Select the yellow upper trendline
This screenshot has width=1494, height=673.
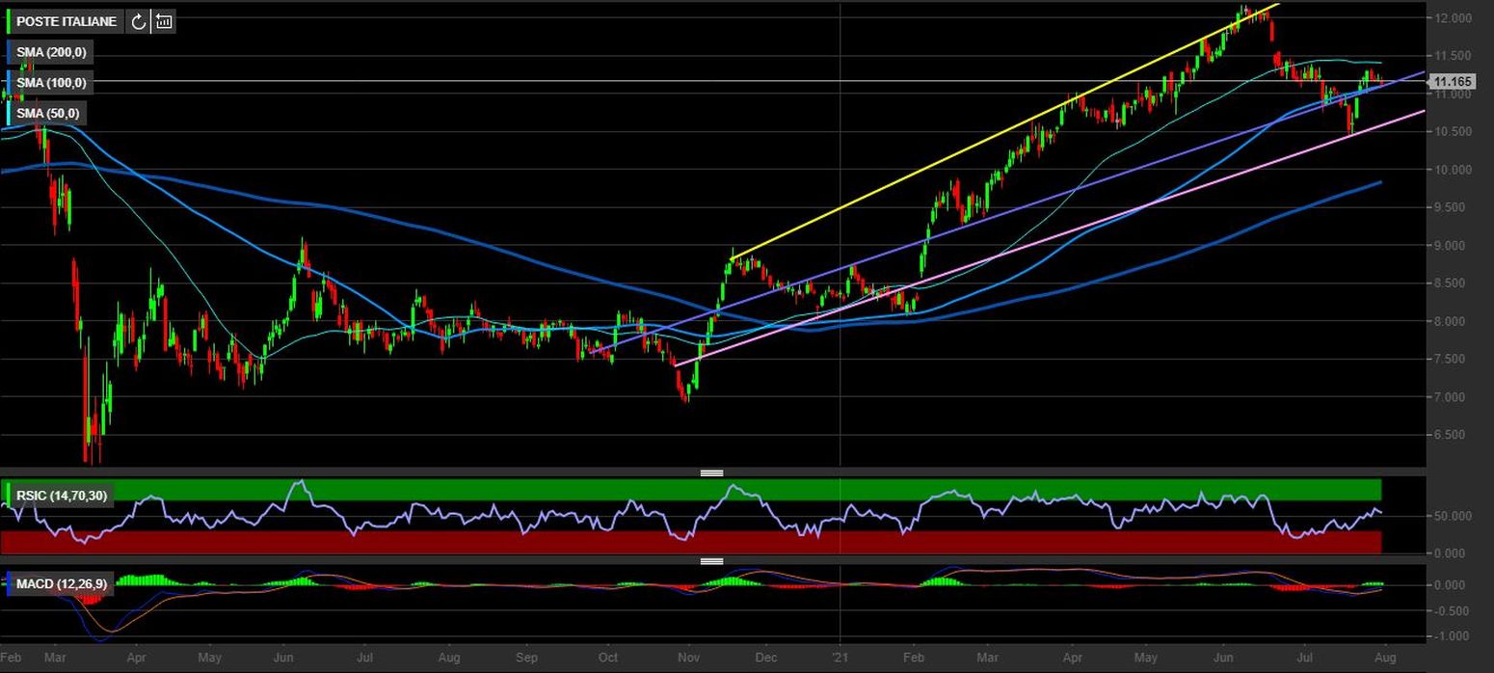(x=964, y=148)
